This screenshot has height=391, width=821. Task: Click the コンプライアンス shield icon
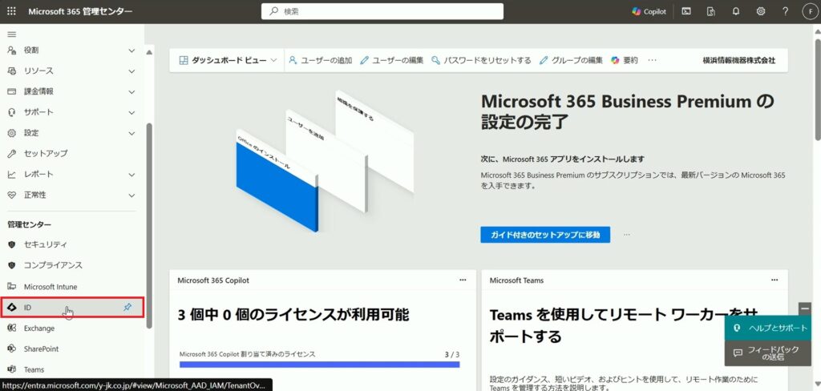coord(11,265)
